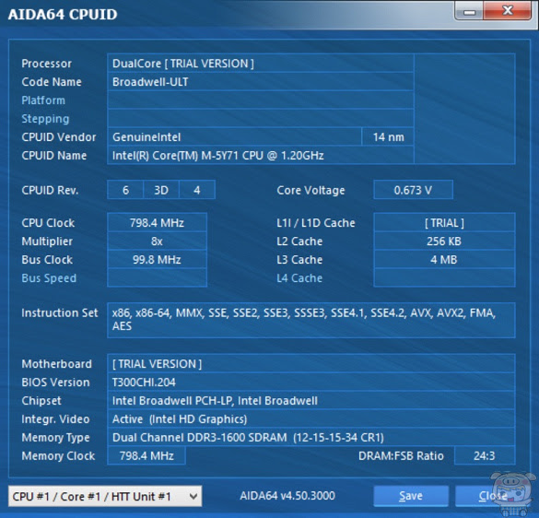Click the 14 nm process field

coord(388,137)
